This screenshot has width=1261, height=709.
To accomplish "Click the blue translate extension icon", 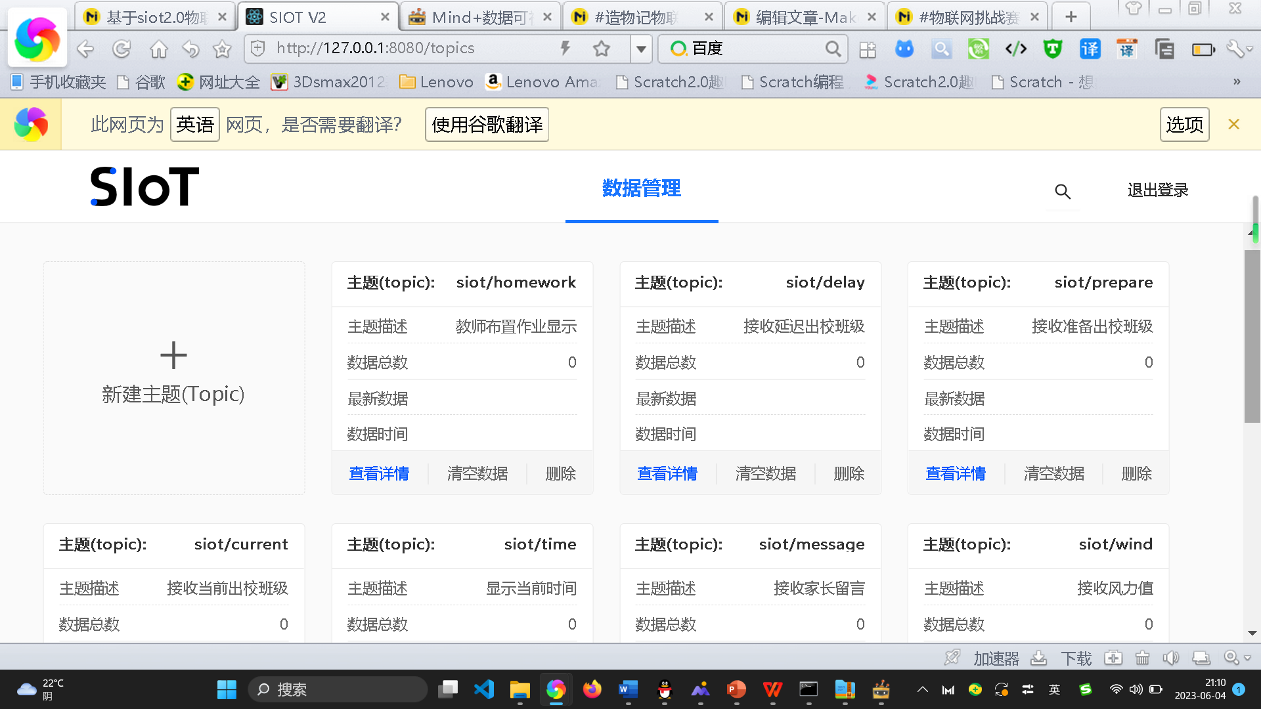I will click(1090, 49).
